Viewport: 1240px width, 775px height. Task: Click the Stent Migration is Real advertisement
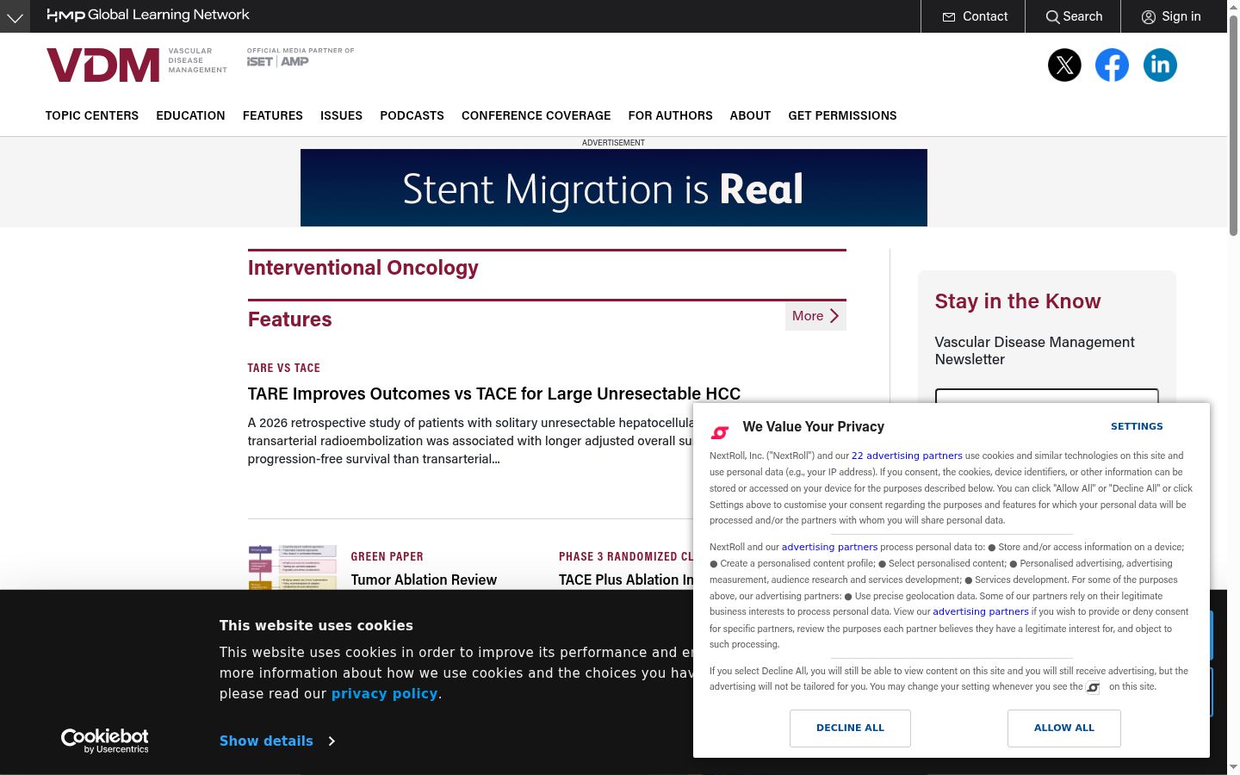point(614,188)
